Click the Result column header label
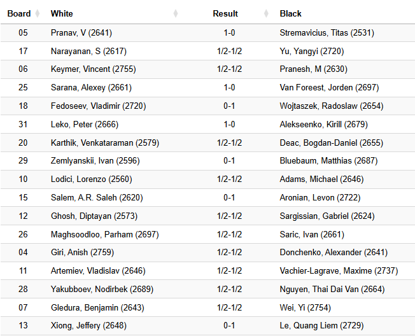415x336 pixels. (225, 13)
